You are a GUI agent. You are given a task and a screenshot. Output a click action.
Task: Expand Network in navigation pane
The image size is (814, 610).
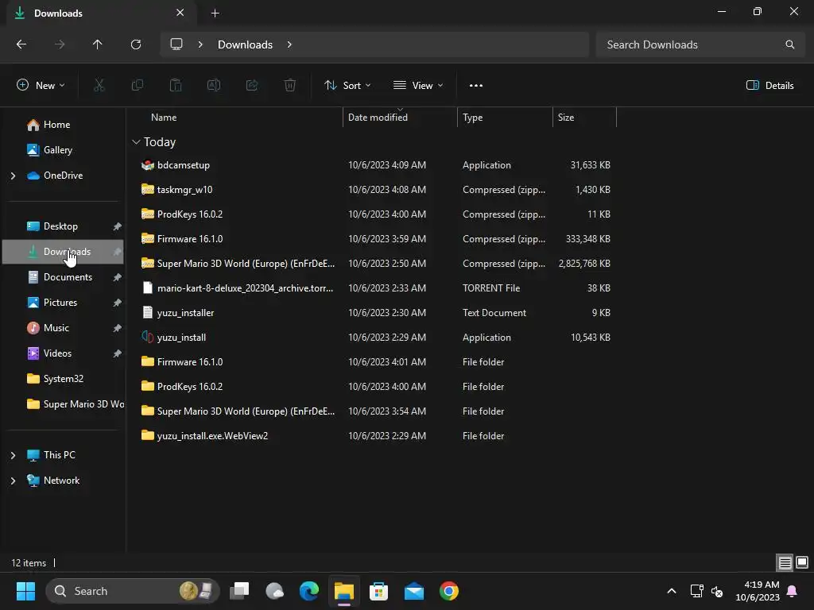point(13,481)
